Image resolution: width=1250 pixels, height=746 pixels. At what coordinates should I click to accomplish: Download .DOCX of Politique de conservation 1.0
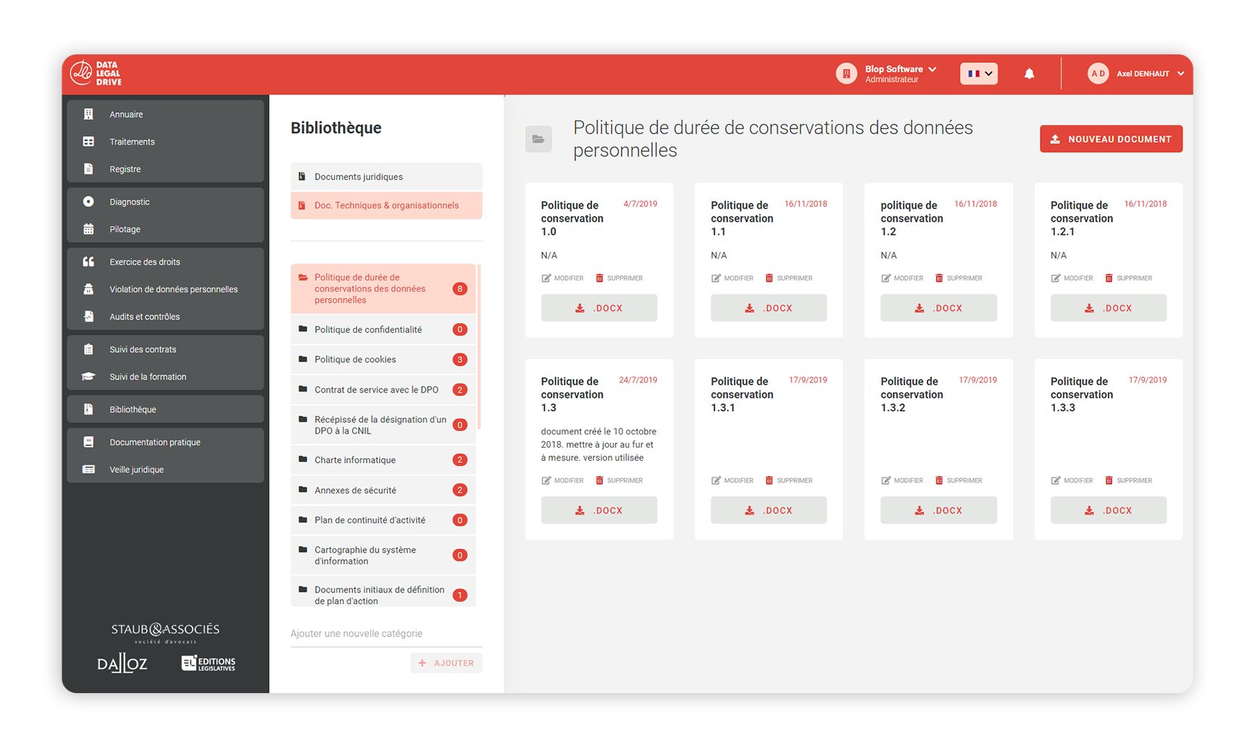[599, 308]
